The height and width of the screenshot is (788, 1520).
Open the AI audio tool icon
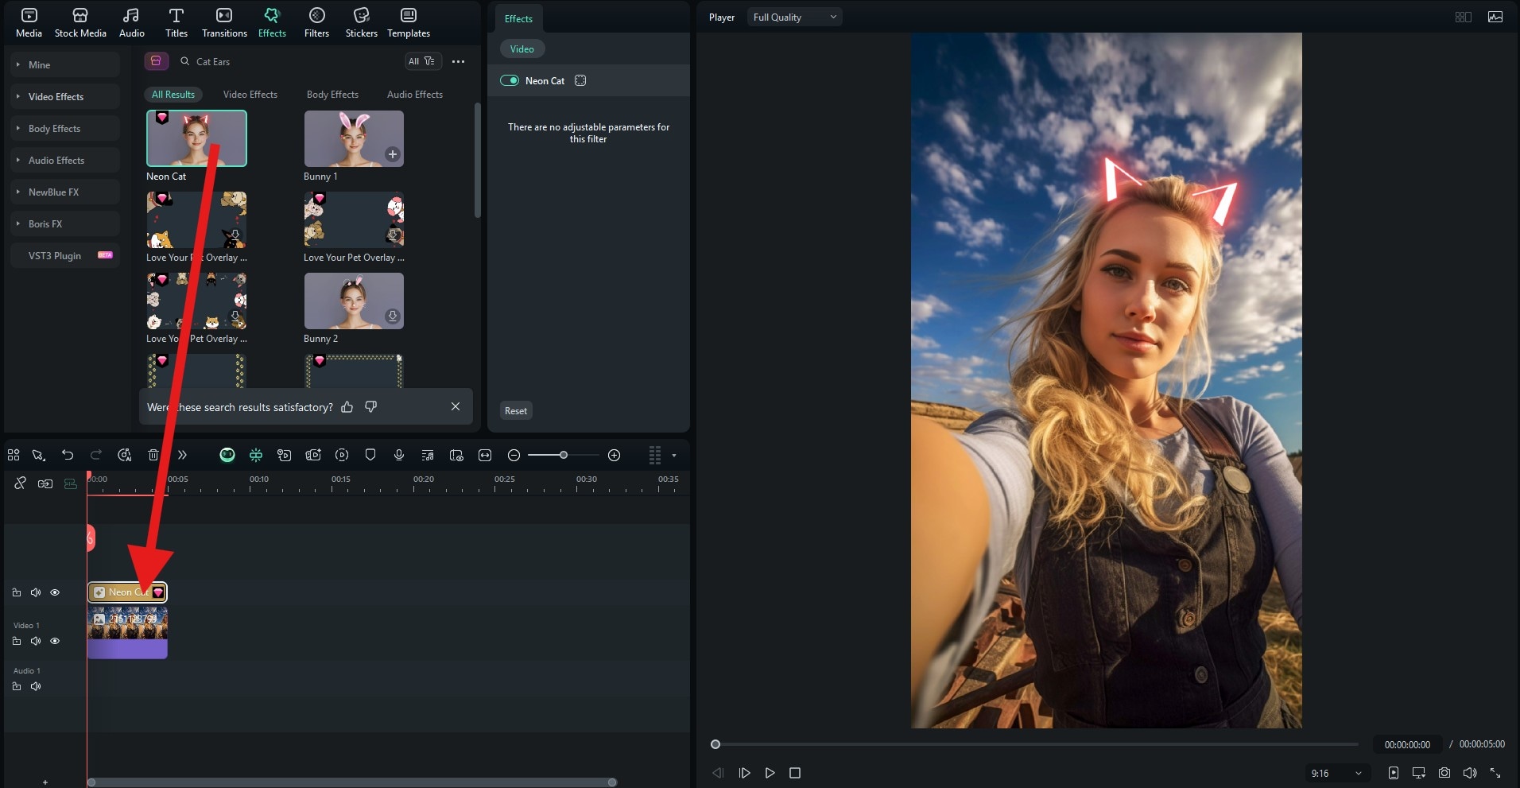[125, 455]
